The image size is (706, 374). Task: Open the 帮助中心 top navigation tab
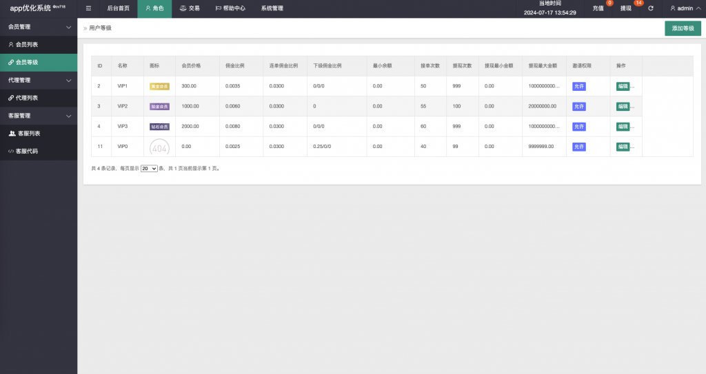(230, 8)
